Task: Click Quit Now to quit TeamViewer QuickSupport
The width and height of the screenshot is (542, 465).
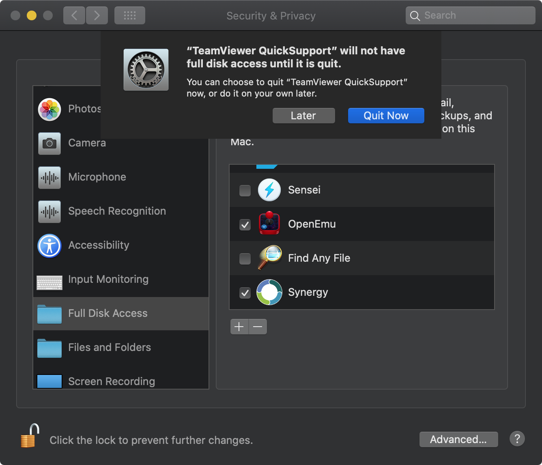Action: (386, 116)
